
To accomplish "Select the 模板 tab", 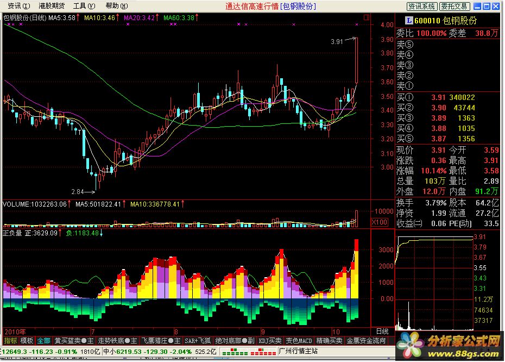I will [27, 340].
